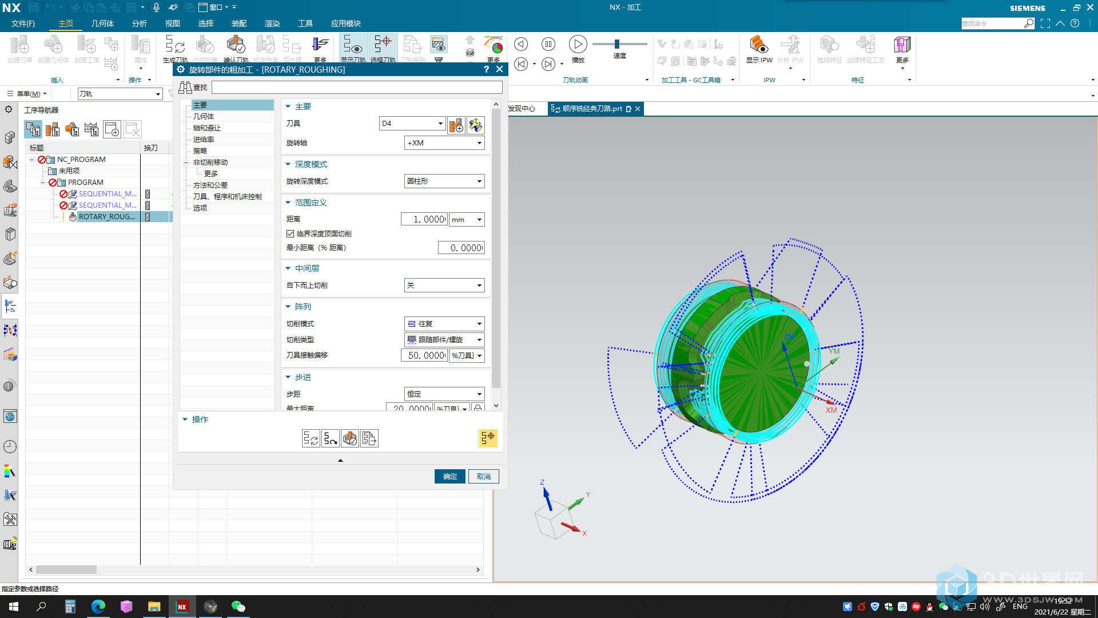Open the tool path display More options
Image resolution: width=1098 pixels, height=618 pixels.
click(494, 49)
